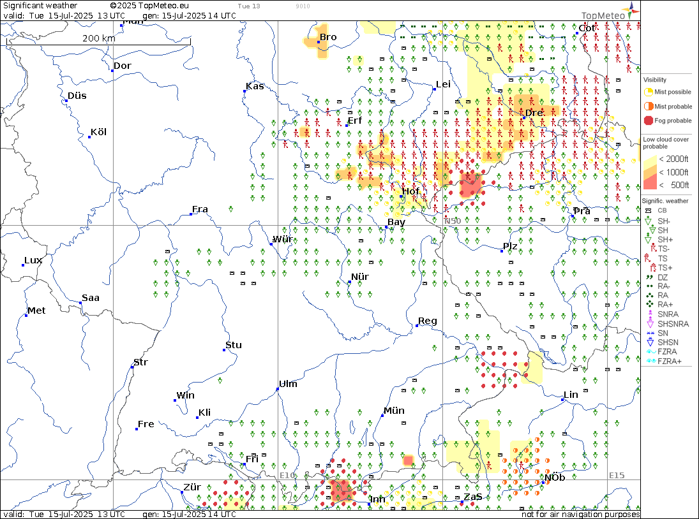Click the Köl city label
Image resolution: width=699 pixels, height=519 pixels.
tap(98, 132)
